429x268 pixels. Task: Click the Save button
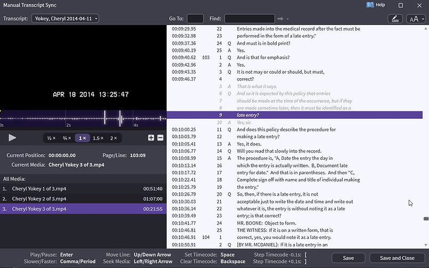tap(348, 258)
